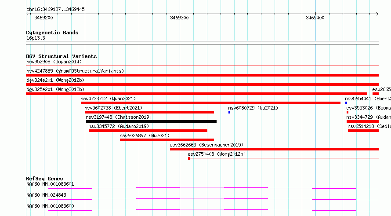The width and height of the screenshot is (391, 216).
Task: Click the dgv325e201 (Wong2012b) variant label
Action: 55,89
